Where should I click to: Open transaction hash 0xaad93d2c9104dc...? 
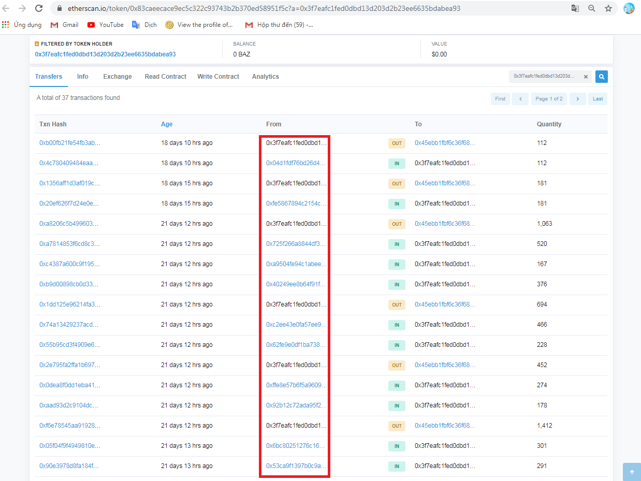[x=69, y=405]
